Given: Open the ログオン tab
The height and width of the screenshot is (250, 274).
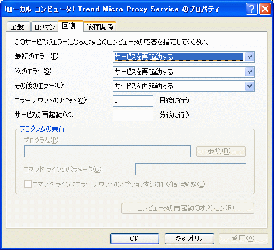Looking at the screenshot, I should point(44,26).
